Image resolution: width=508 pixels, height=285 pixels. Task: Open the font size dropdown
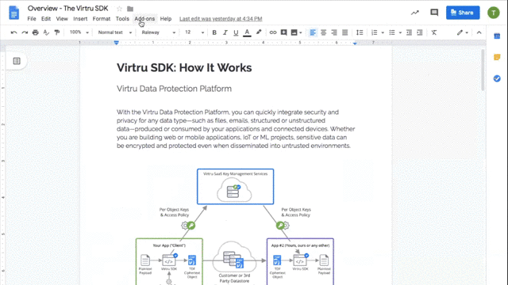194,32
